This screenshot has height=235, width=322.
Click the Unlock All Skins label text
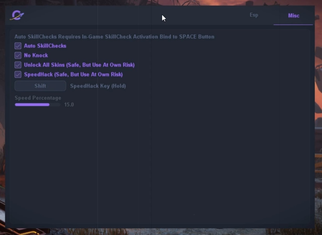point(79,65)
